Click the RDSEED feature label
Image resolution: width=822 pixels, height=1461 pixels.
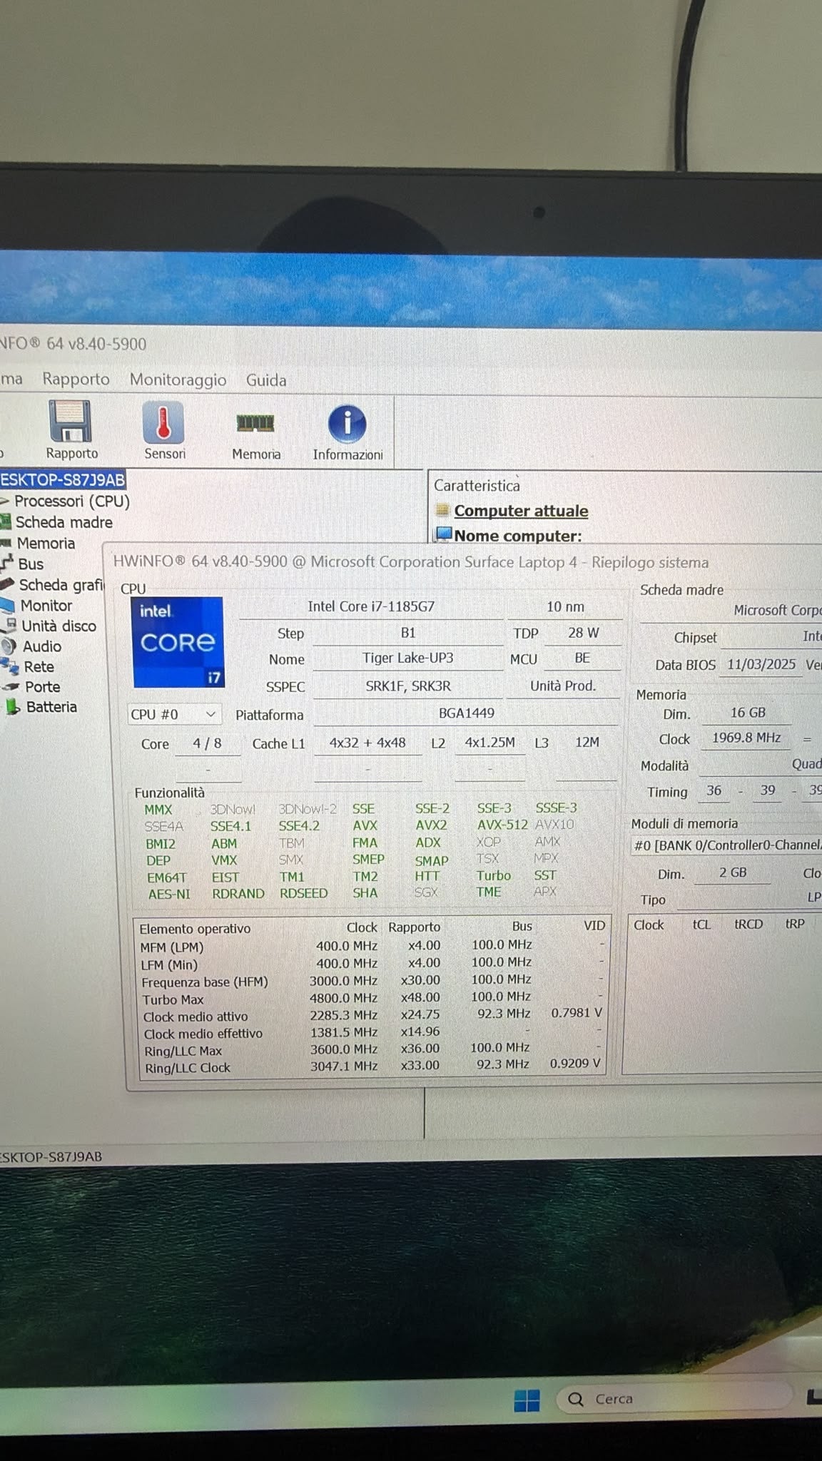pyautogui.click(x=303, y=893)
